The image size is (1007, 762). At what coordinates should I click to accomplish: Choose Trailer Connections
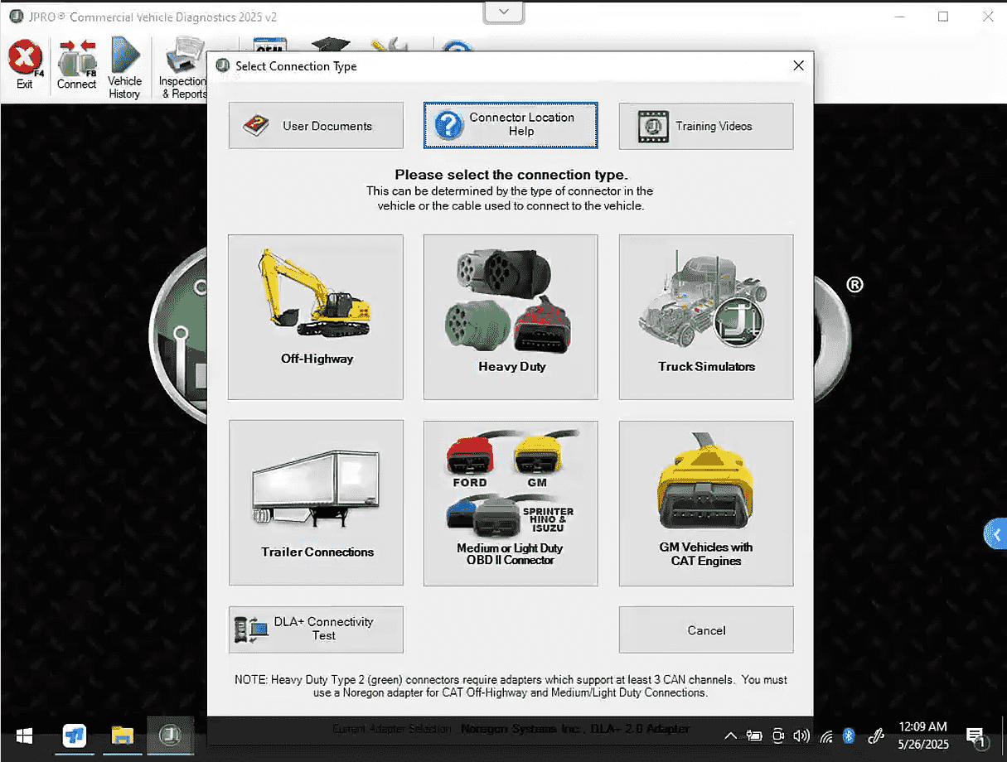[316, 503]
